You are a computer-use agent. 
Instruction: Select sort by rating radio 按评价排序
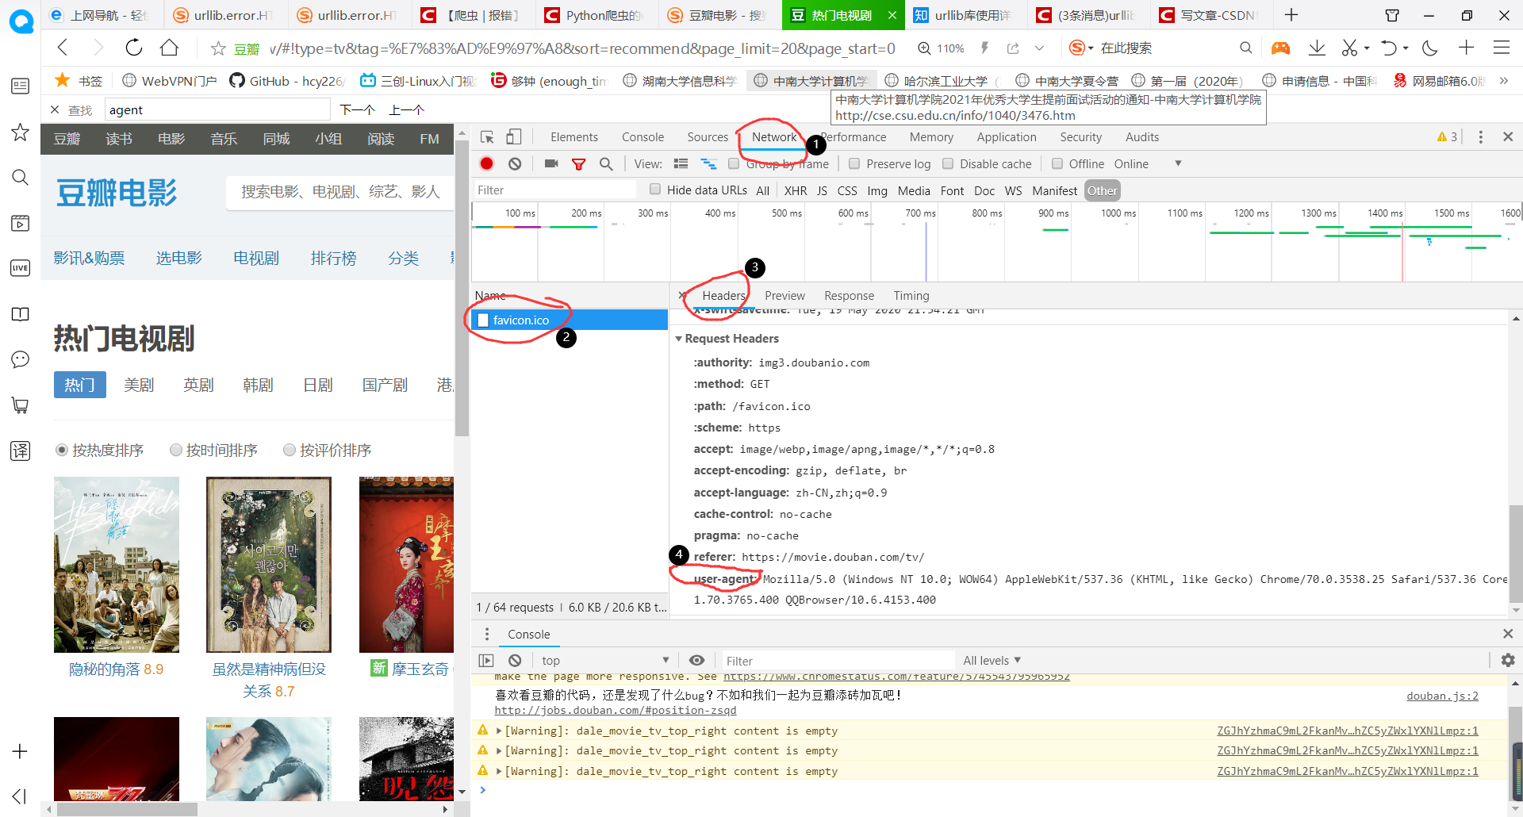[x=290, y=450]
